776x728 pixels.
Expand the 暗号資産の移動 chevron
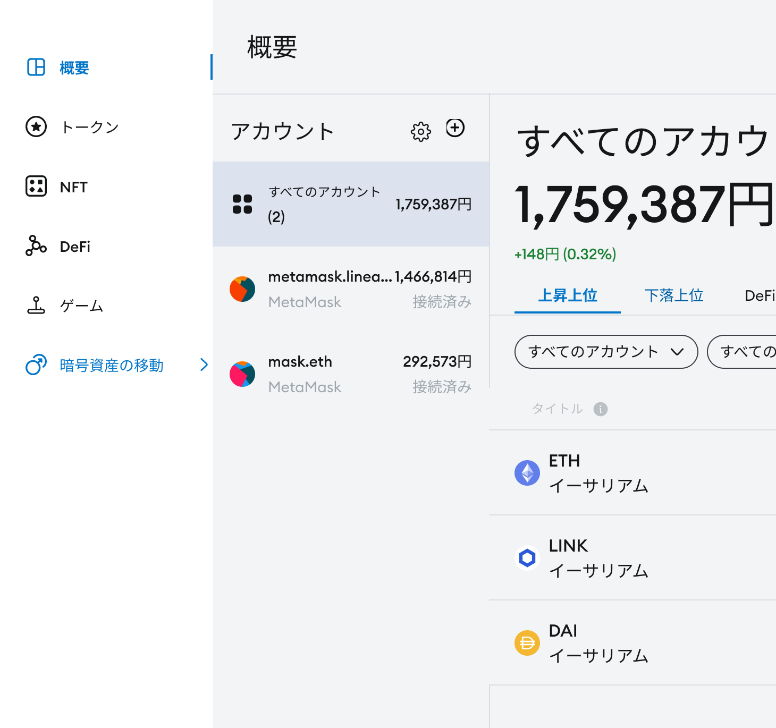tap(205, 365)
